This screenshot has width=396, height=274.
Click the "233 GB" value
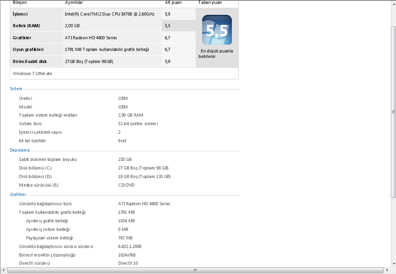coord(125,159)
